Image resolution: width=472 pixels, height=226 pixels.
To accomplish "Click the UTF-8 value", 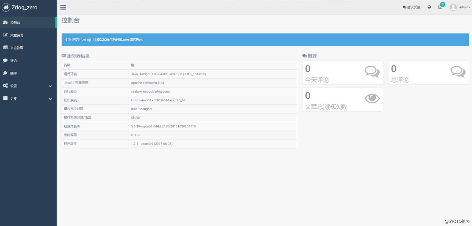I will (x=135, y=135).
